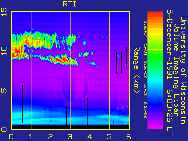Click 'University of Wisconsin' caption text

(183, 70)
